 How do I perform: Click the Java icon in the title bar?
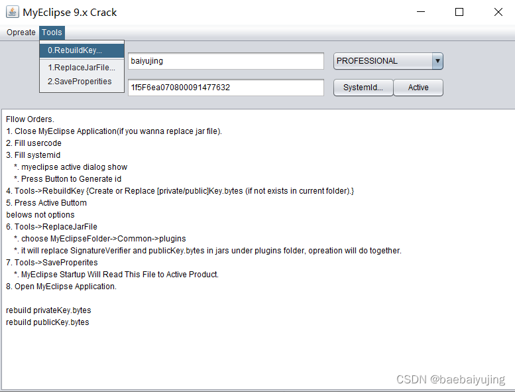[x=12, y=12]
